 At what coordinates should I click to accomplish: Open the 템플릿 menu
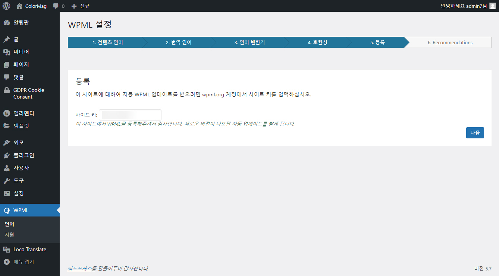click(30, 126)
